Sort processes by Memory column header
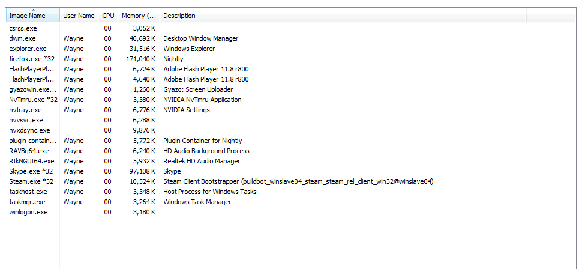This screenshot has height=269, width=582. (x=139, y=16)
